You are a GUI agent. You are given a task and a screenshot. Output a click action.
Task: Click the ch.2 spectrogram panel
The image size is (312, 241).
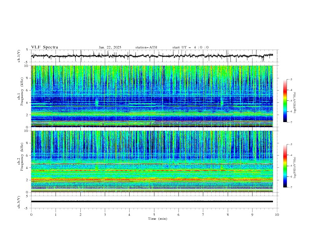click(x=152, y=161)
